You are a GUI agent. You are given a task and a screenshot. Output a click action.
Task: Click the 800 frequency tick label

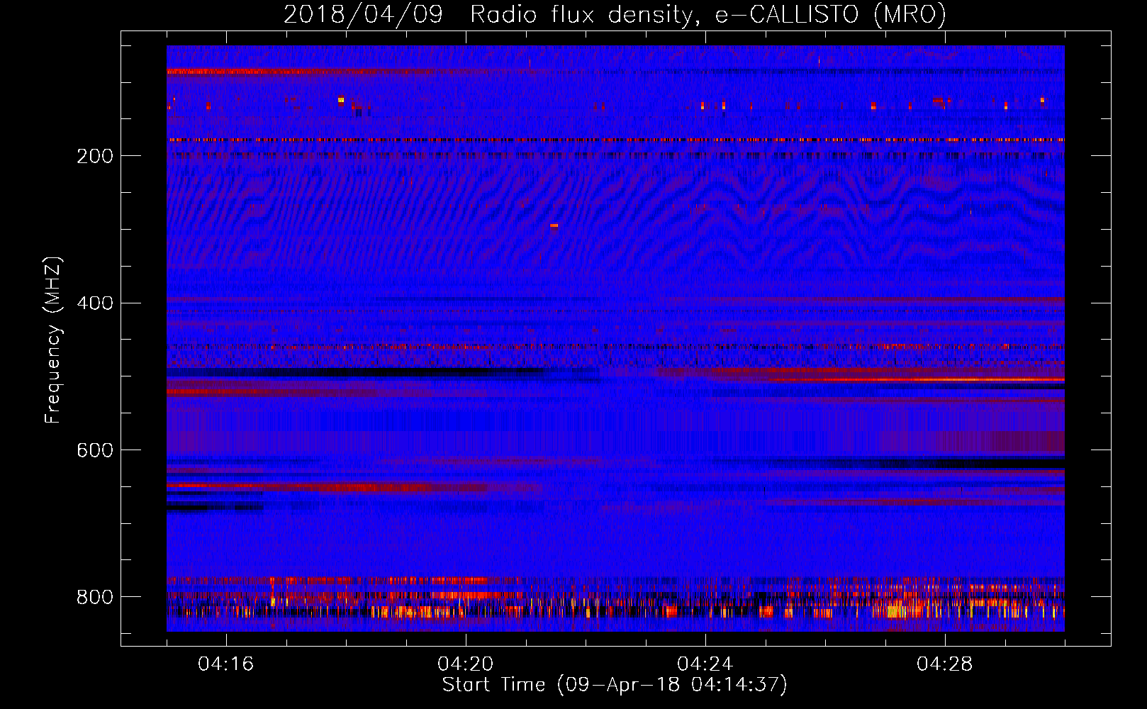pos(95,597)
